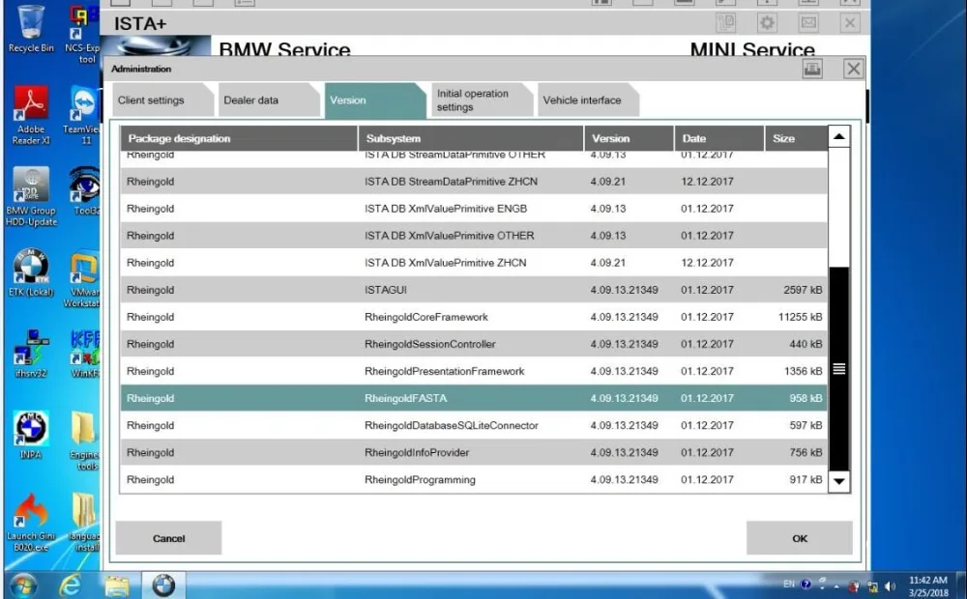967x599 pixels.
Task: Show hidden tray icons with the arrow
Action: [x=836, y=586]
